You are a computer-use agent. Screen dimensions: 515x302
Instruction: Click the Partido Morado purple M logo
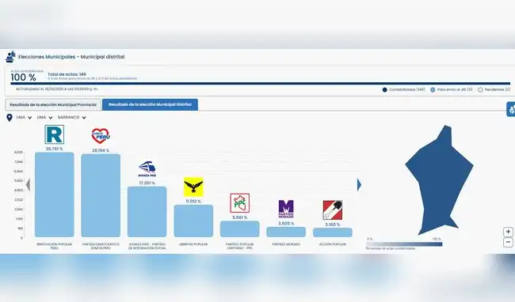pyautogui.click(x=286, y=209)
